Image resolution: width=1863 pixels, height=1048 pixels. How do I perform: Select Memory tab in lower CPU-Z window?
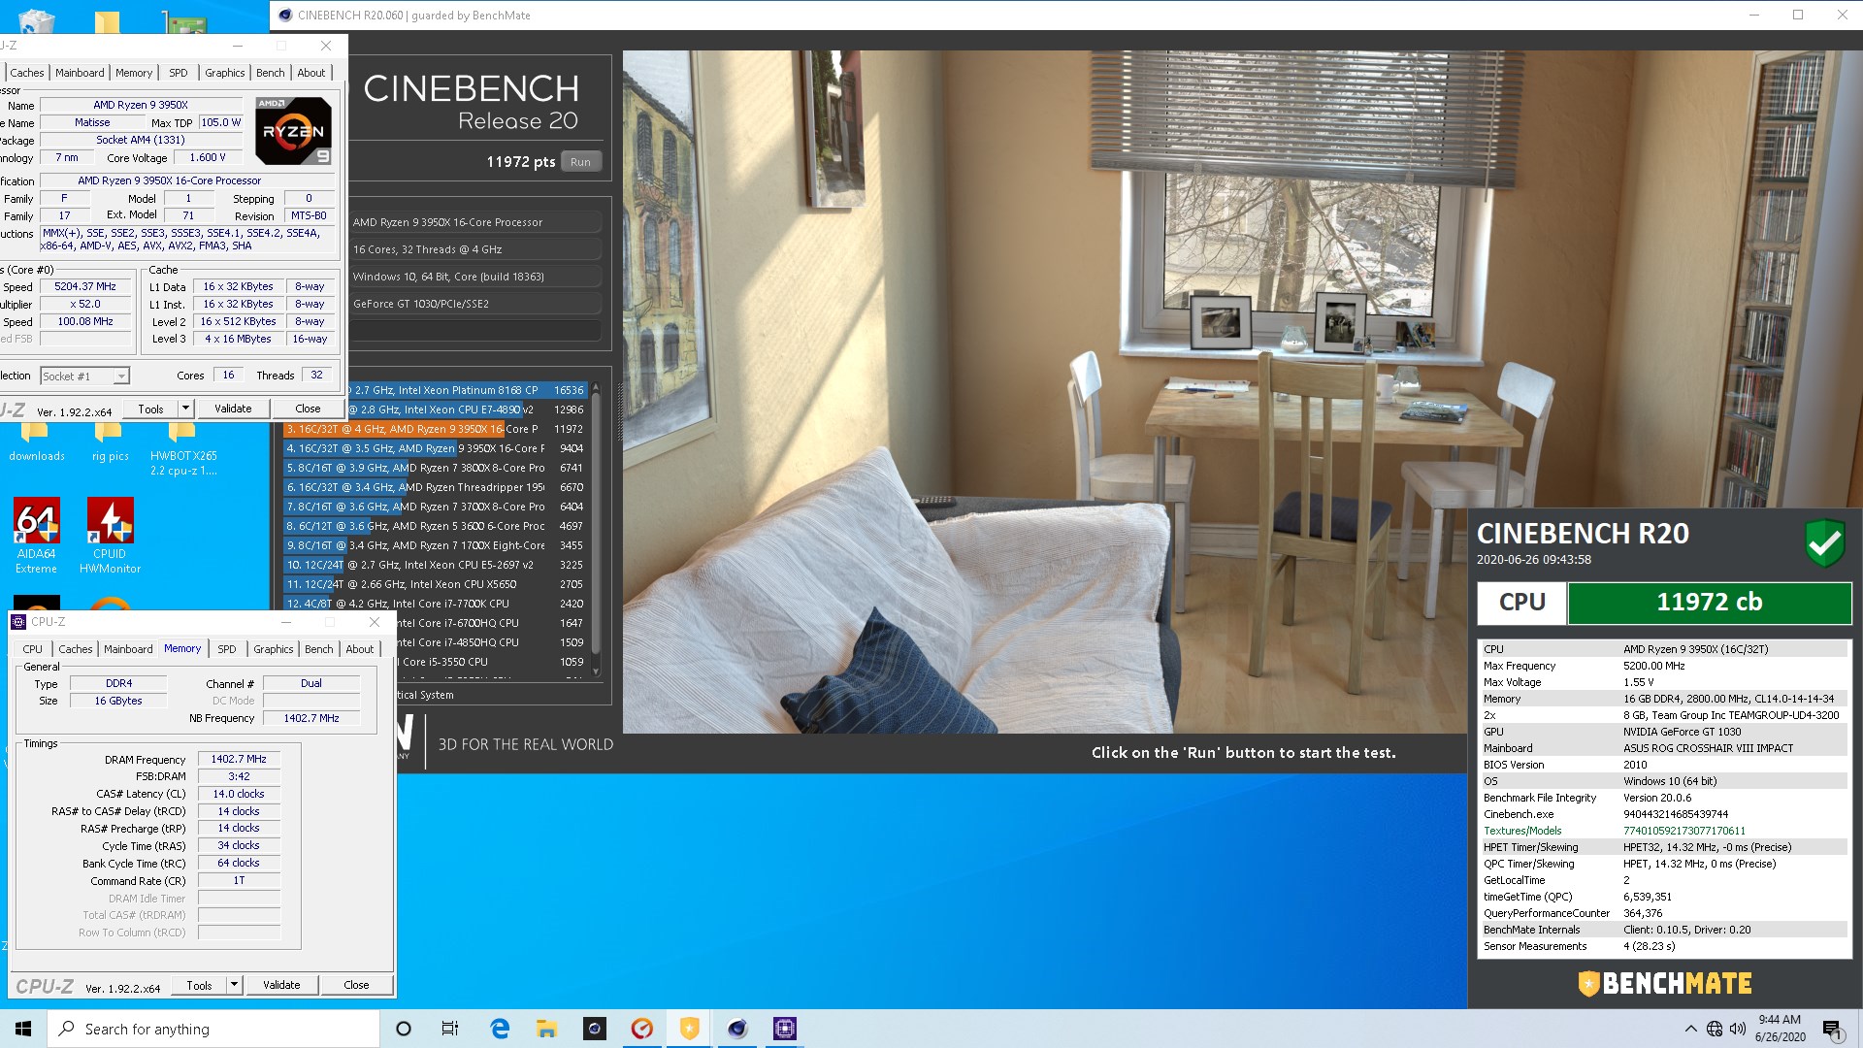click(x=182, y=648)
